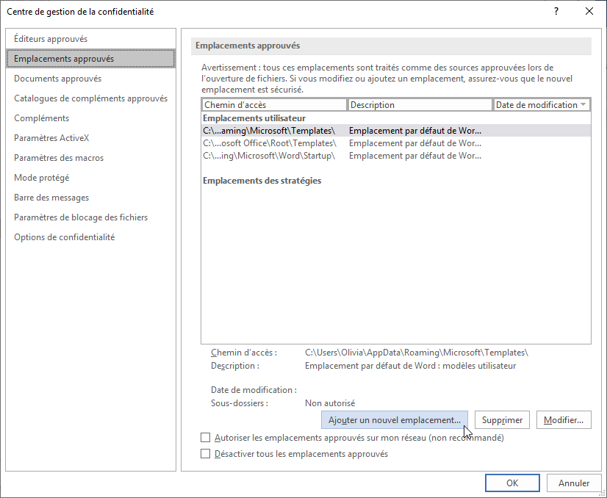
Task: Show Paramètres des macros settings
Action: (59, 158)
